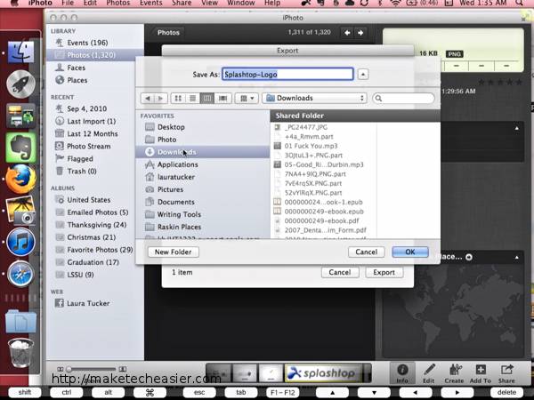
Task: Select Events (196) in Library
Action: pyautogui.click(x=95, y=43)
